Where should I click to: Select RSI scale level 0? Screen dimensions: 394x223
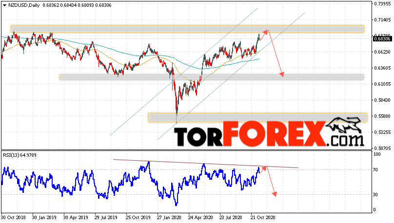[x=374, y=210]
